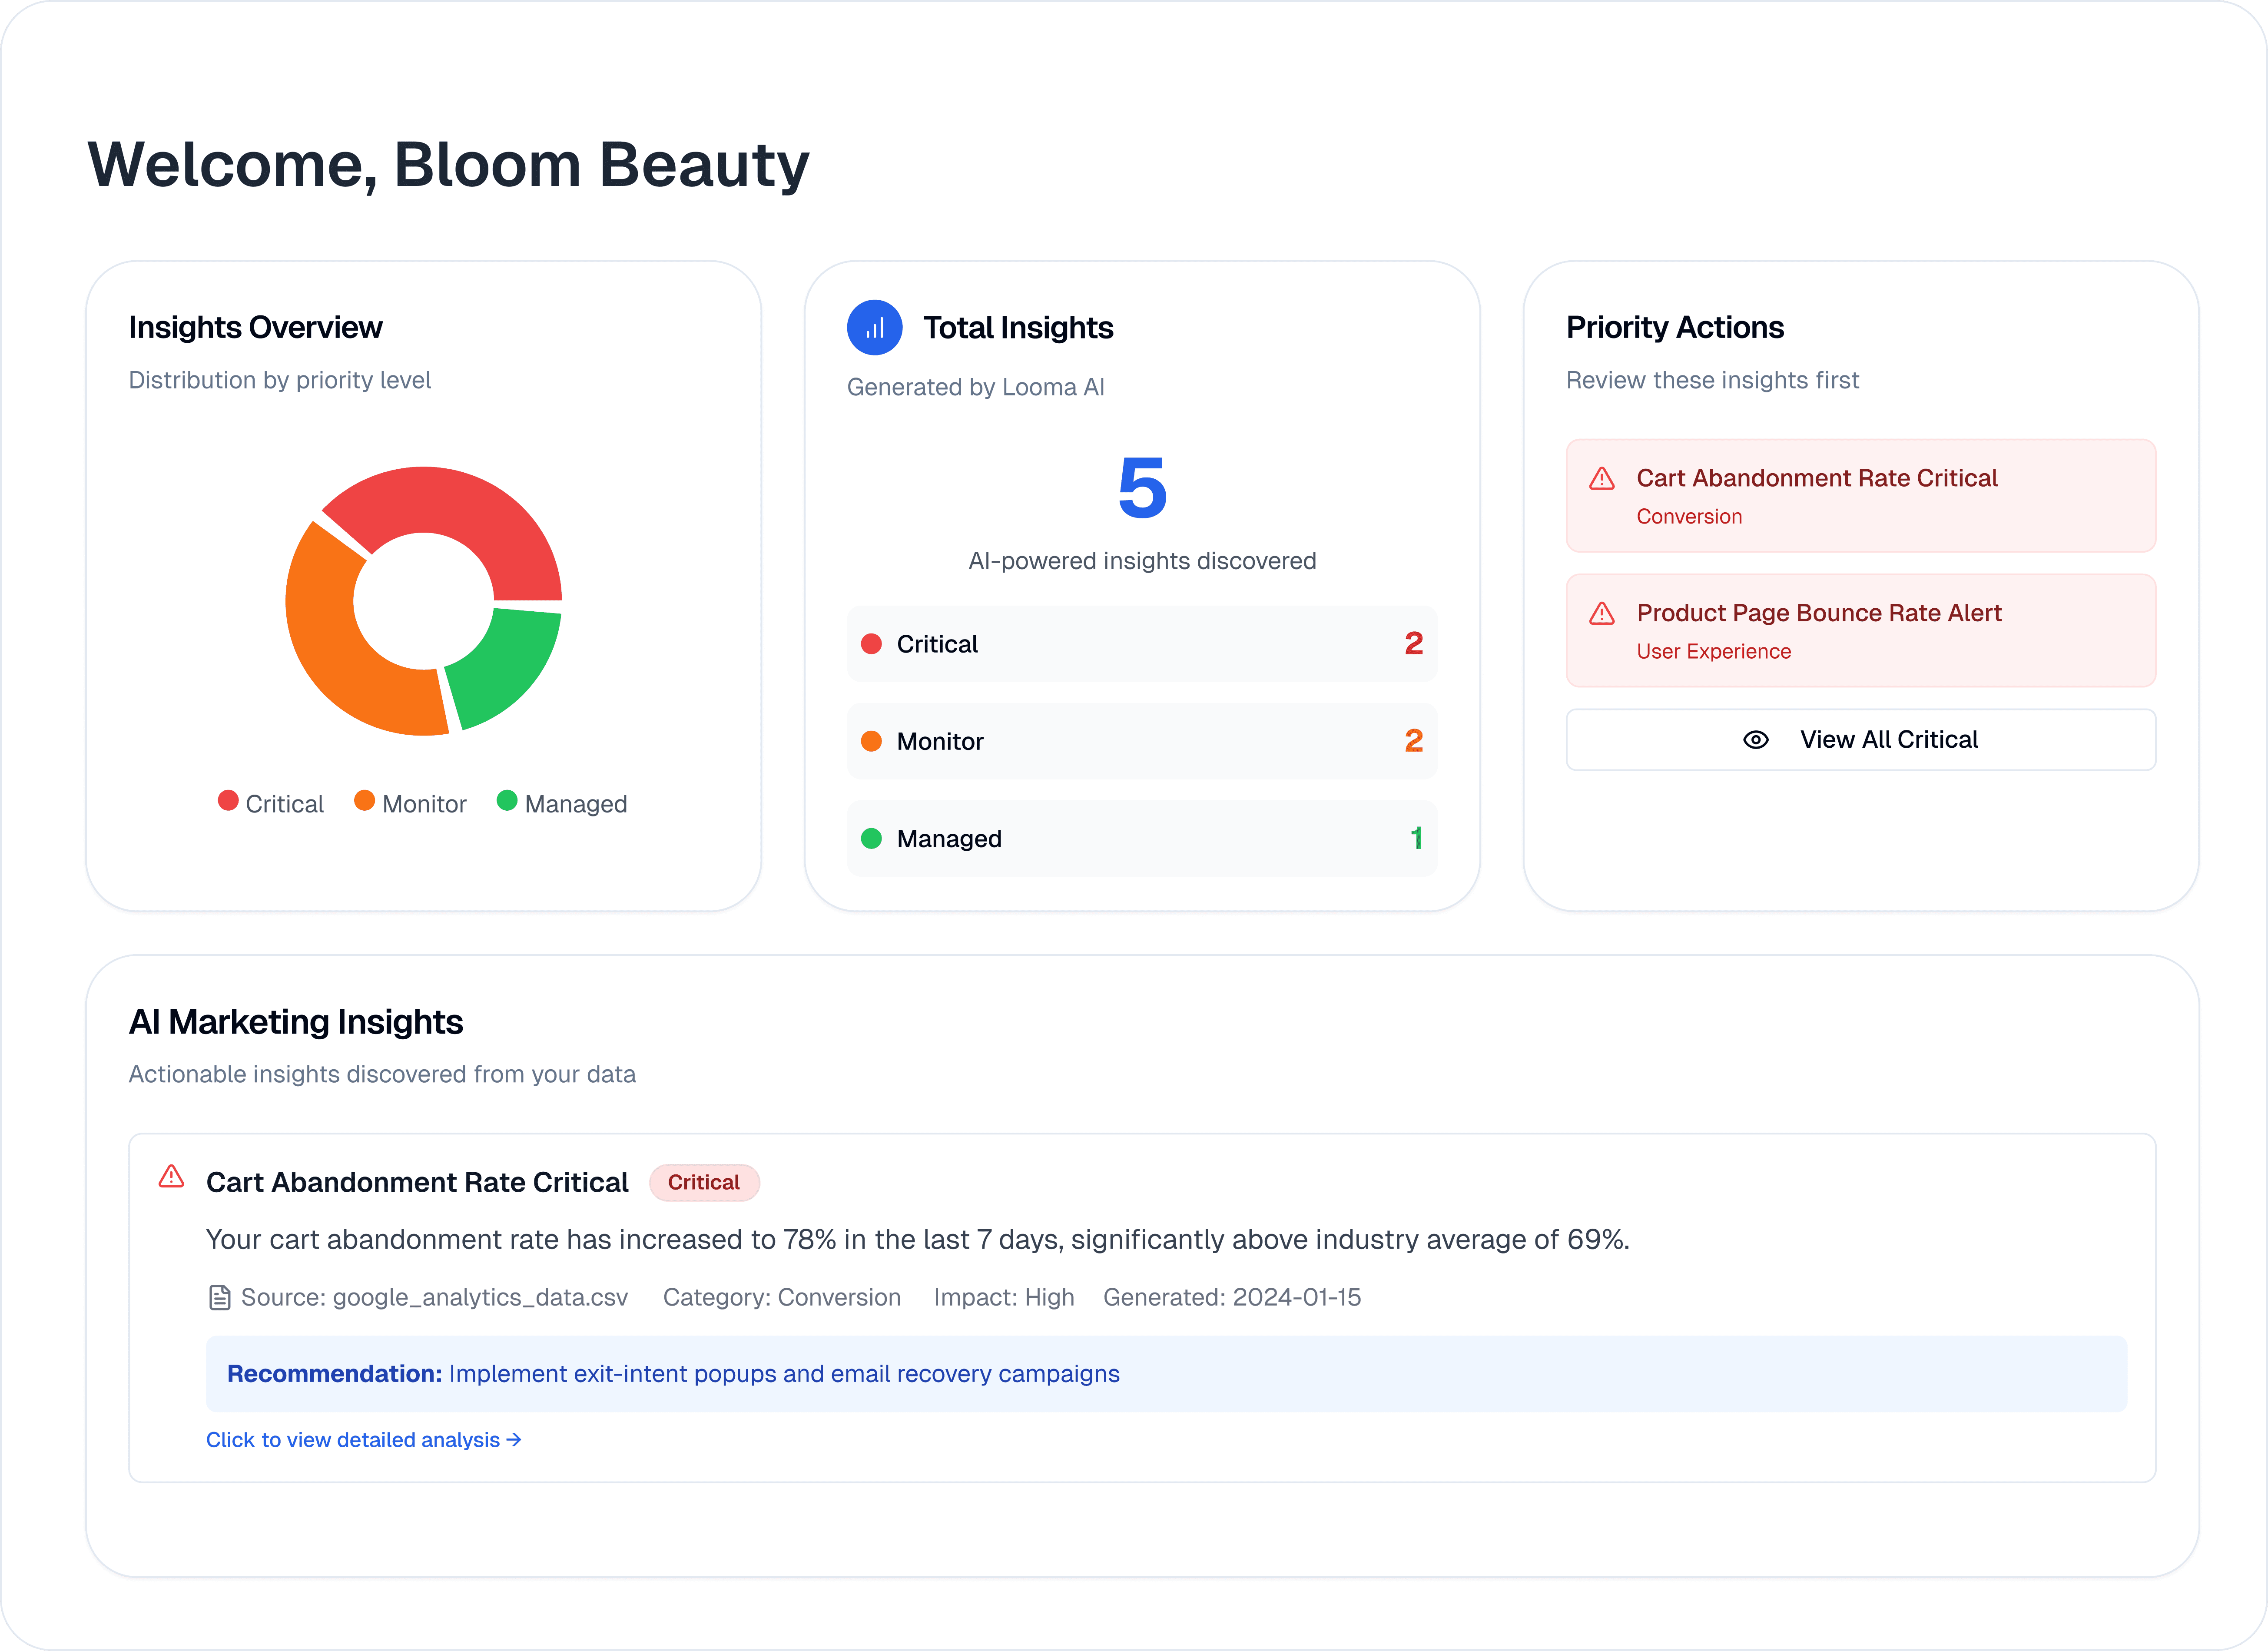Open Cart Abandonment Rate Critical priority action

[1861, 496]
